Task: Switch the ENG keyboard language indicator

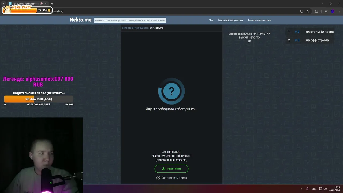Action: pyautogui.click(x=314, y=189)
